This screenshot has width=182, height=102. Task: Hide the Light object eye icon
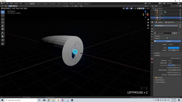(x=180, y=20)
